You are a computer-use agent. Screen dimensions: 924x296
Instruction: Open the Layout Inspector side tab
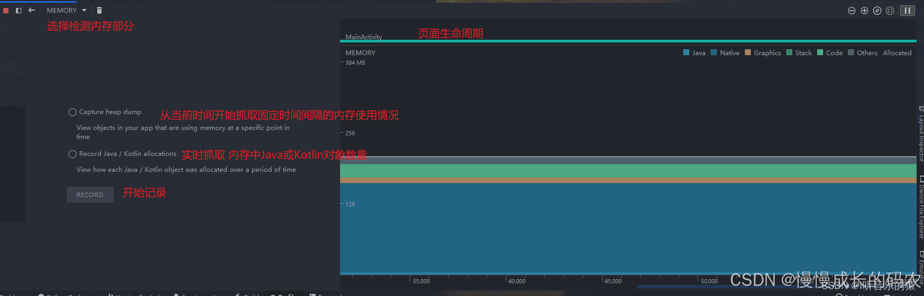(921, 134)
